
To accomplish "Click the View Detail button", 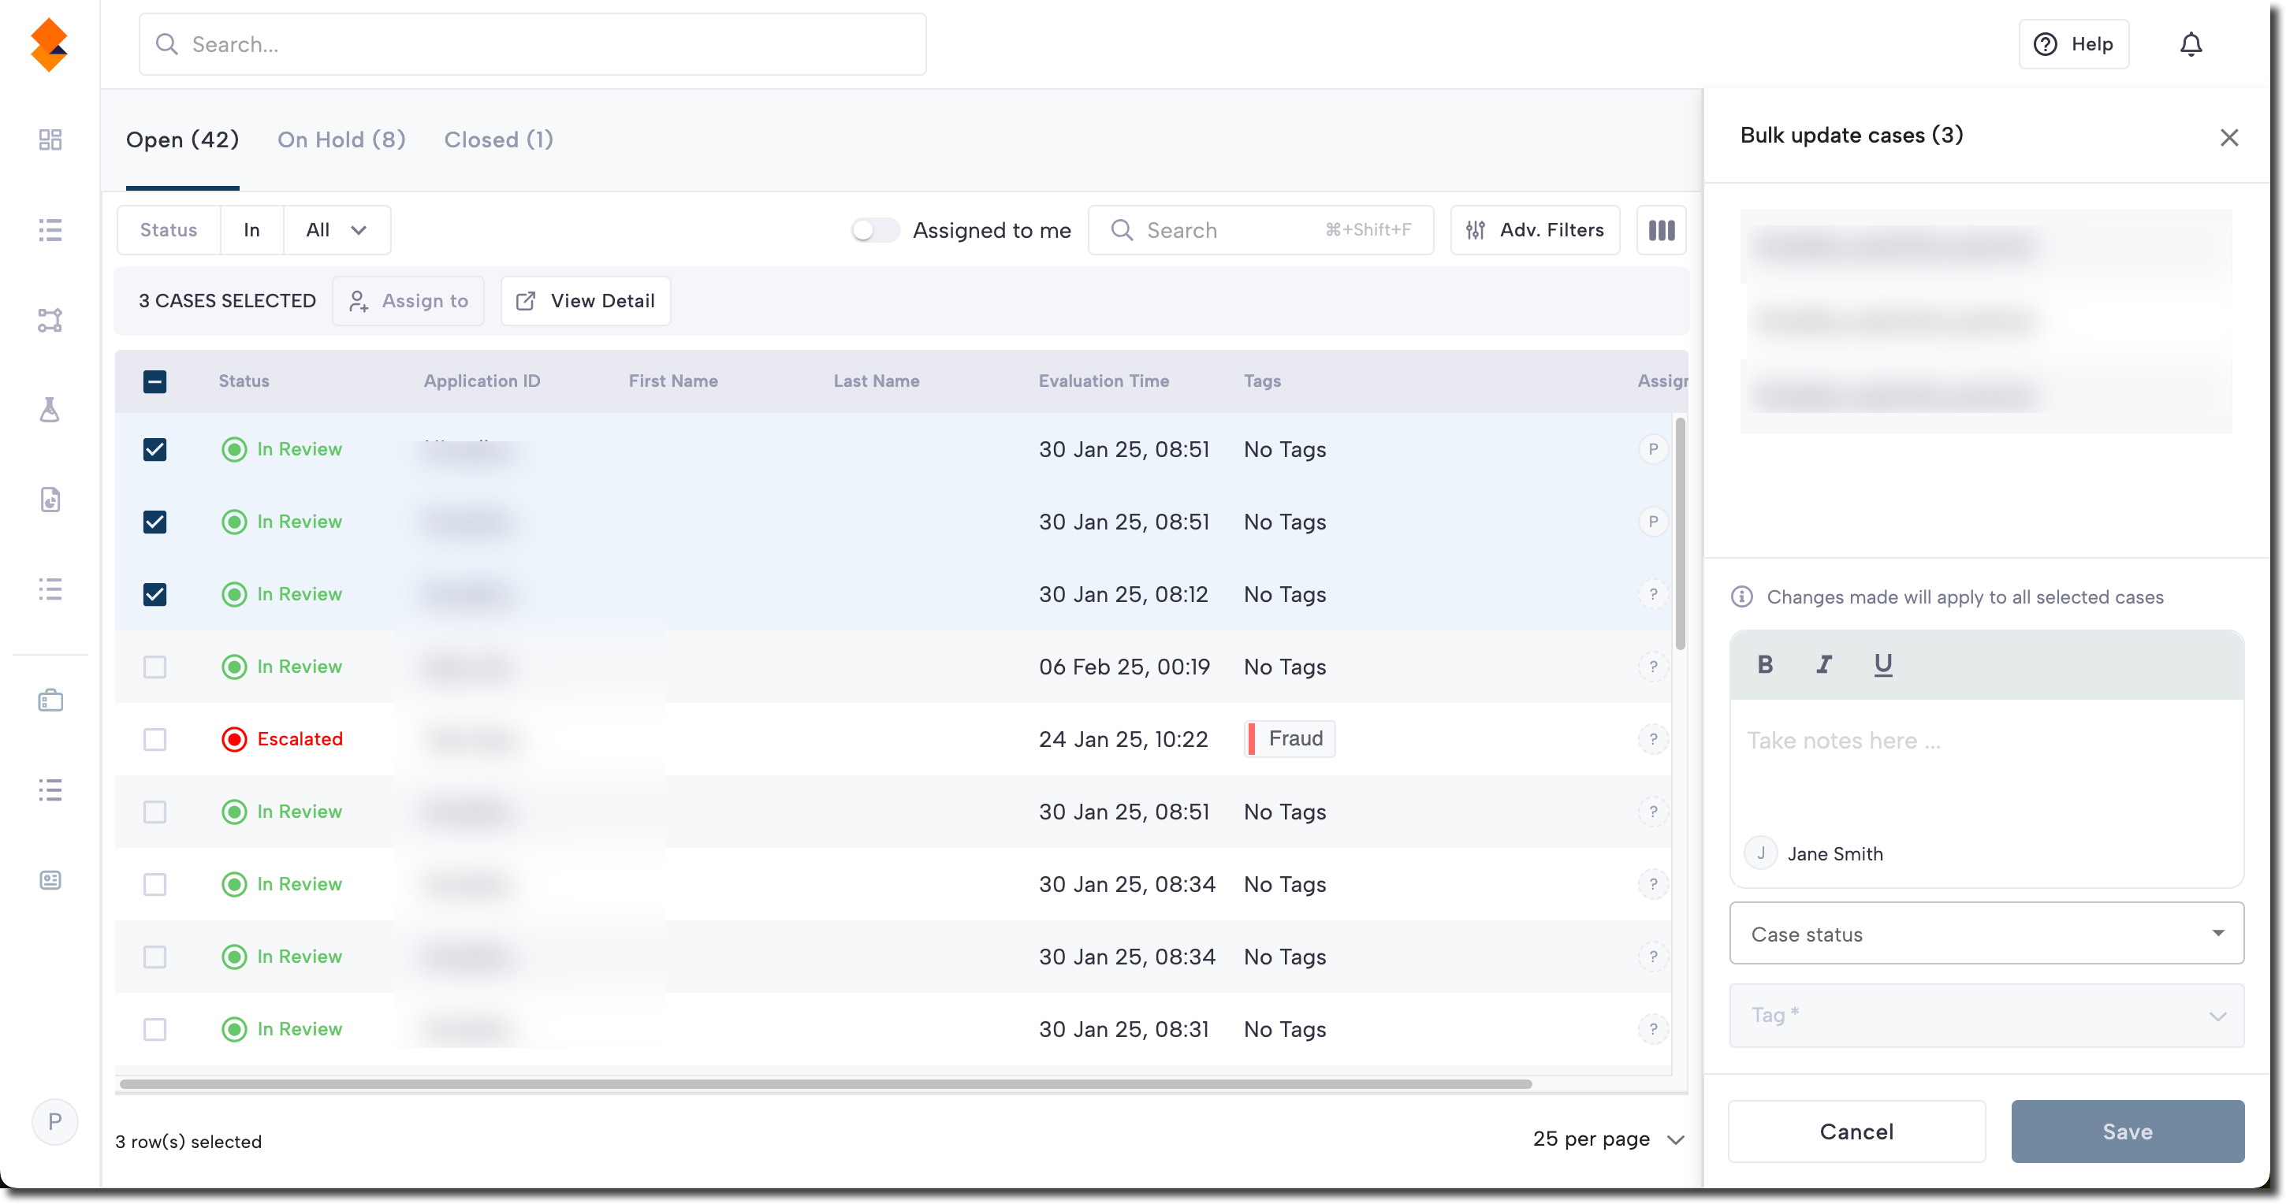I will click(586, 301).
